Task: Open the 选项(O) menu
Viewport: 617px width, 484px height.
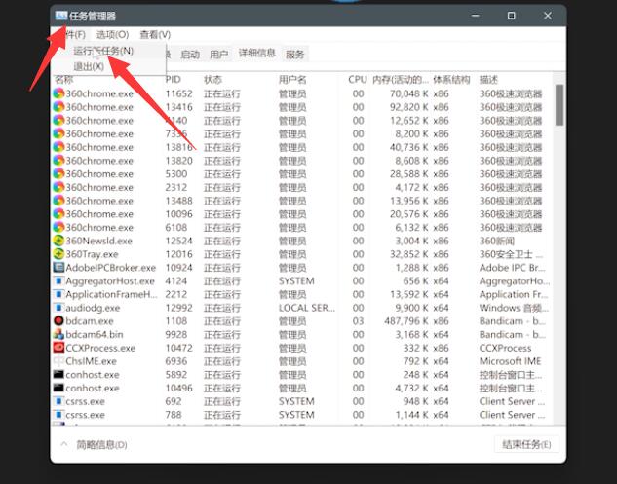Action: click(x=112, y=35)
